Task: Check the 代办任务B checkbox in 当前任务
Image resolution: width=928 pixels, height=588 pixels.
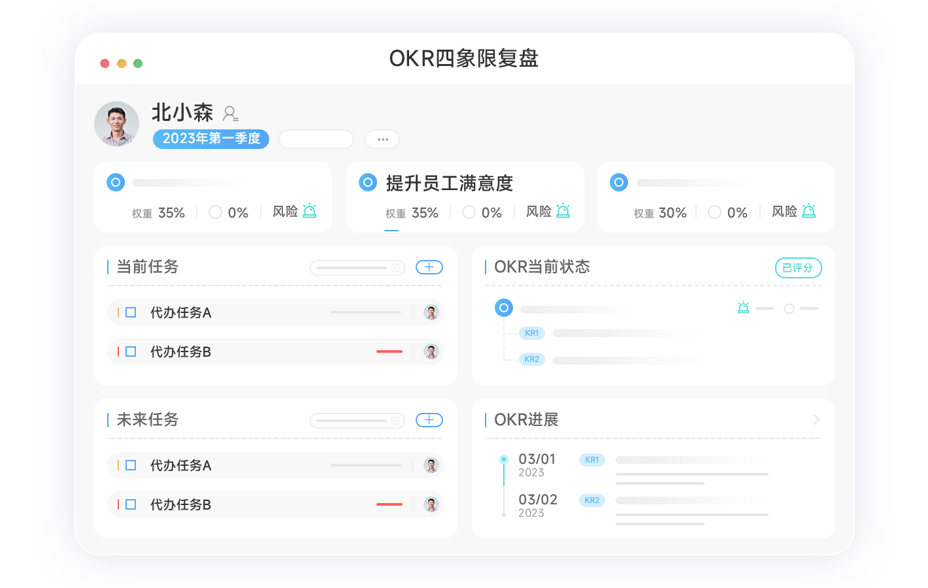Action: pos(131,351)
